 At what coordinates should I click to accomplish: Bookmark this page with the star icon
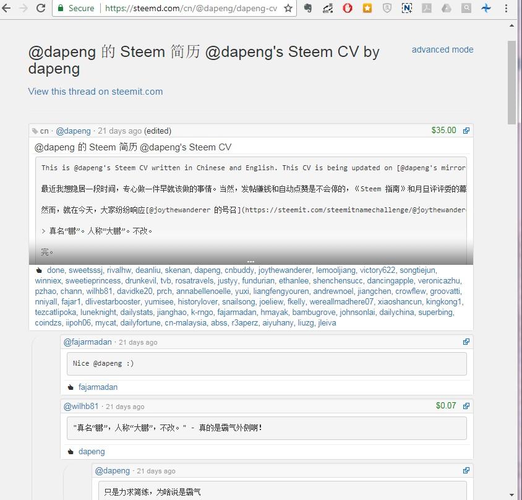[288, 8]
